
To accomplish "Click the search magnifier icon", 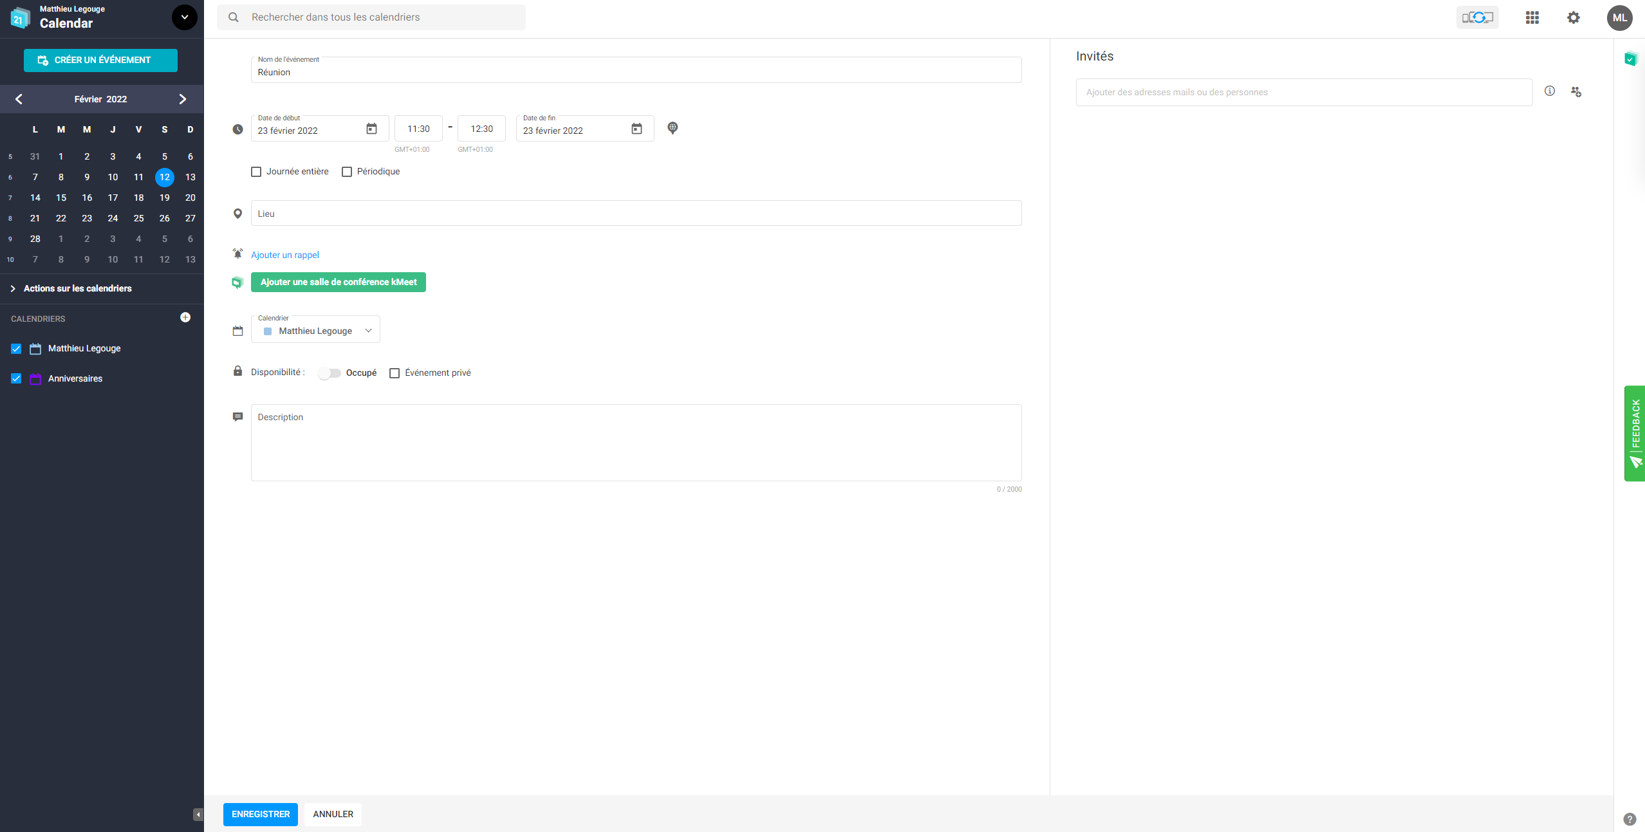I will [234, 17].
